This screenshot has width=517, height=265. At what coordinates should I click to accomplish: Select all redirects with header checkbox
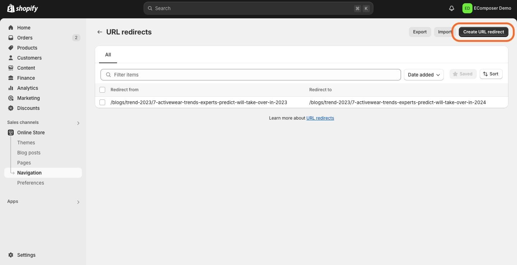pyautogui.click(x=102, y=90)
